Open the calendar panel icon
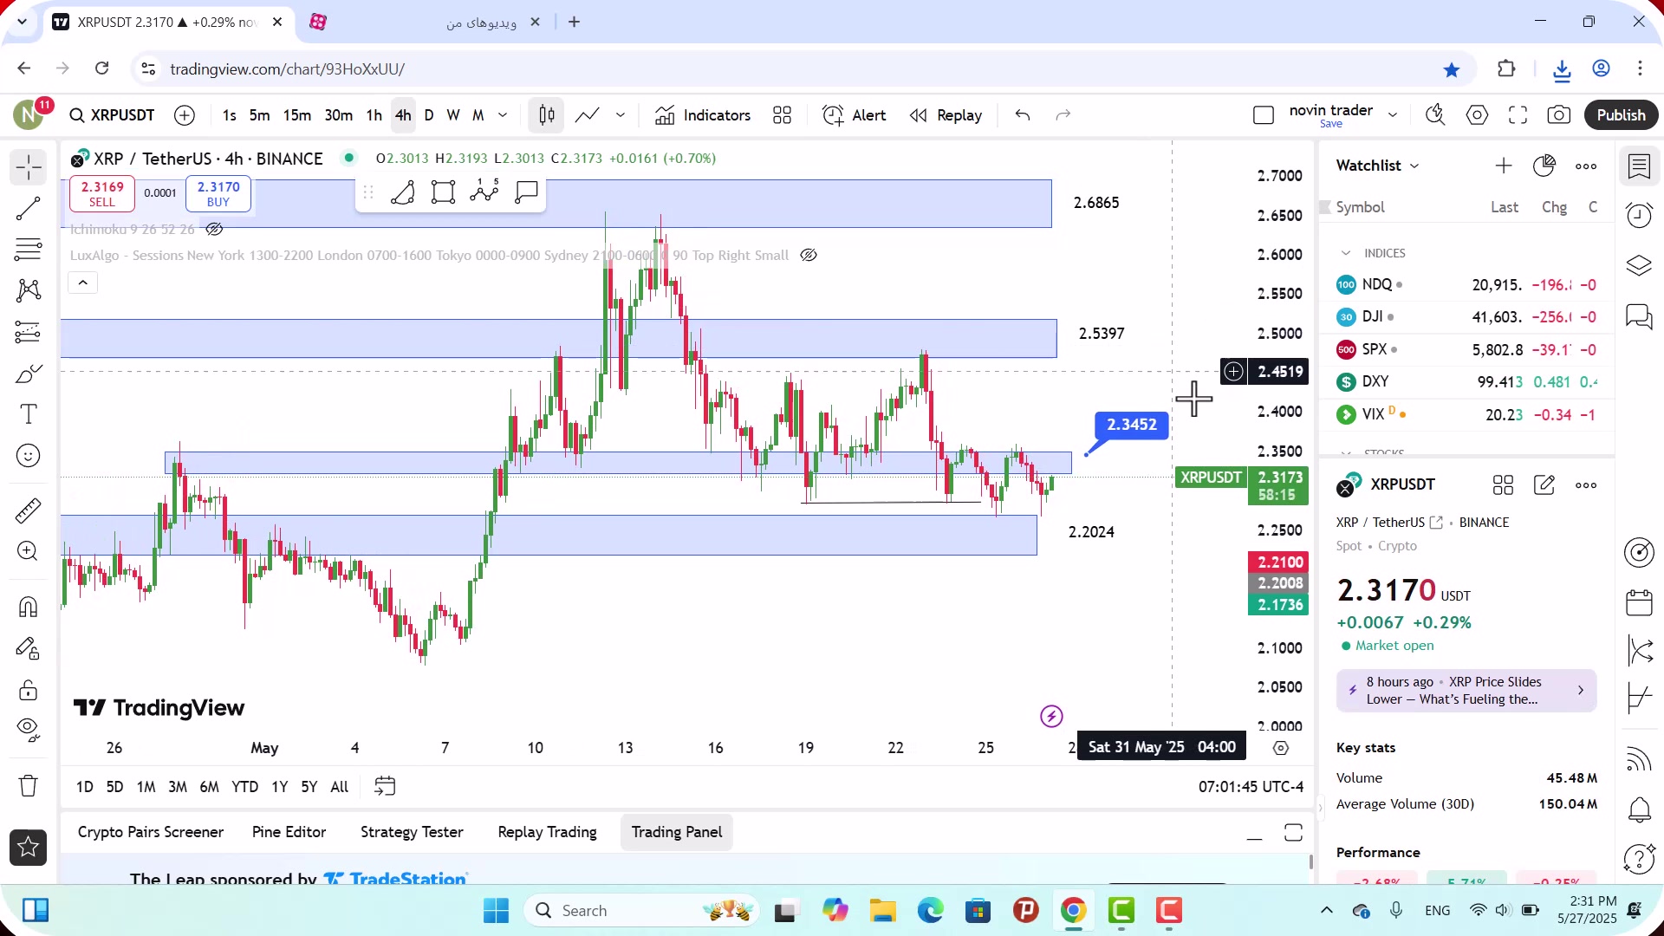The height and width of the screenshot is (936, 1664). point(1639,602)
